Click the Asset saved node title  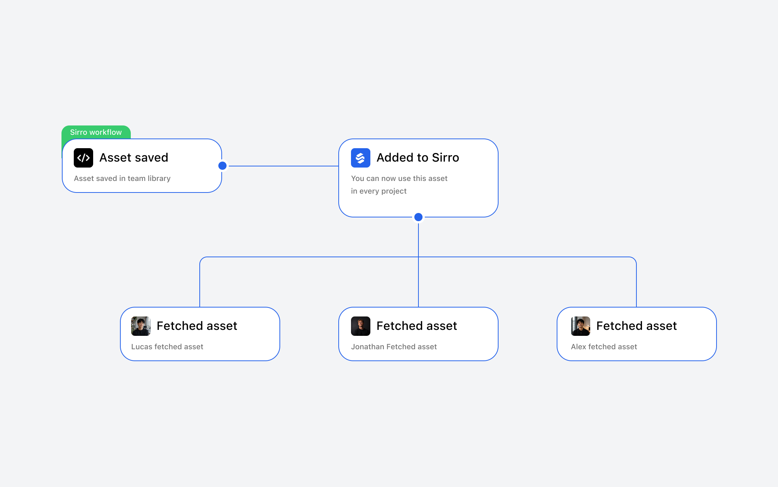tap(134, 157)
